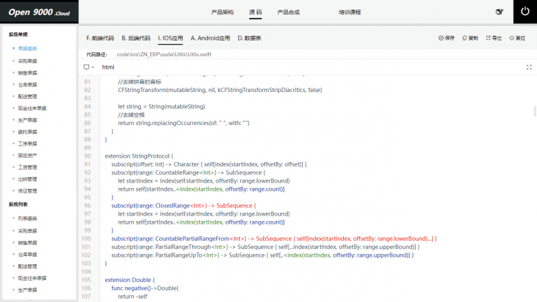This screenshot has height=302, width=537.
Task: Click the 保存 save icon button
Action: pyautogui.click(x=446, y=38)
